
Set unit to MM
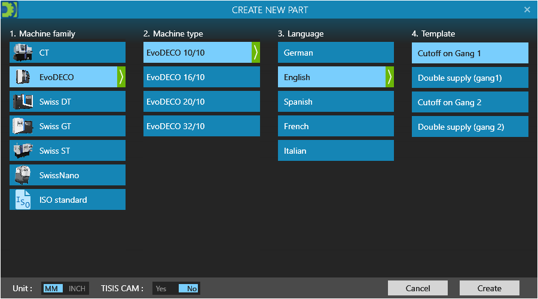(52, 289)
